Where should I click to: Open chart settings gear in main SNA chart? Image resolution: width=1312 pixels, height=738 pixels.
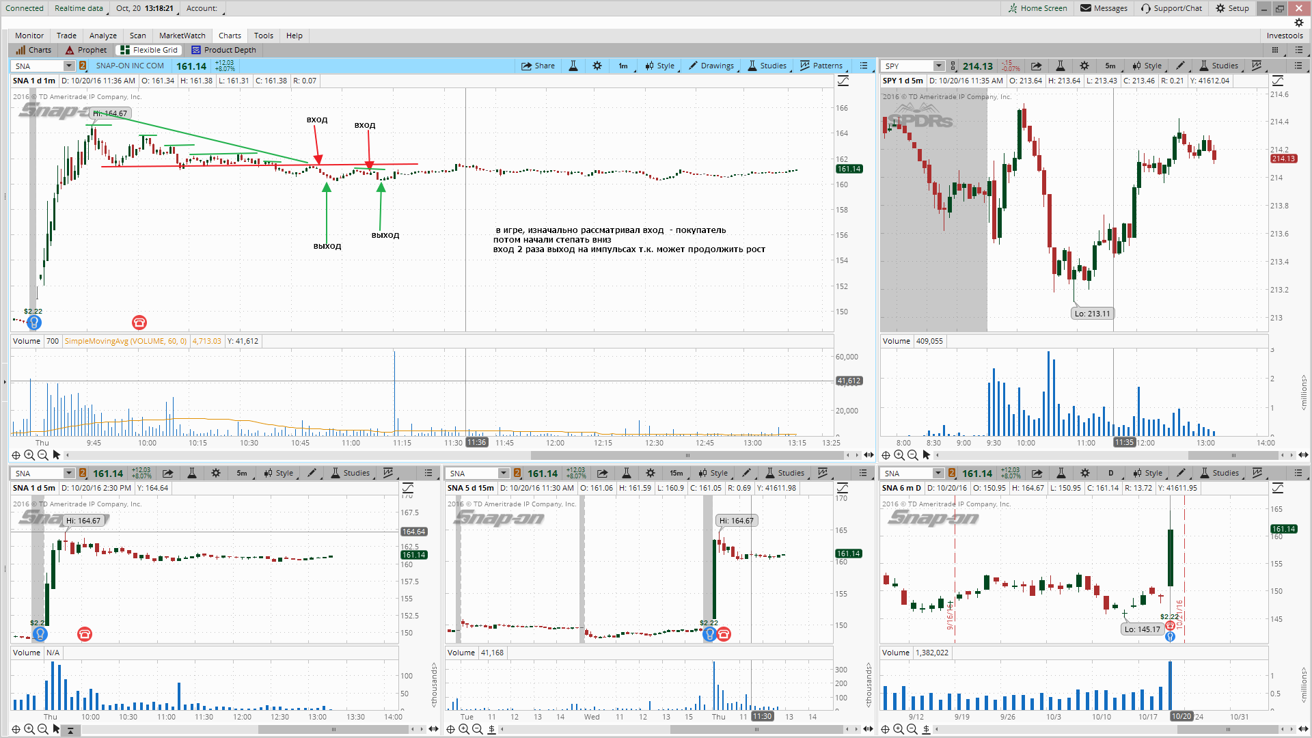click(597, 66)
